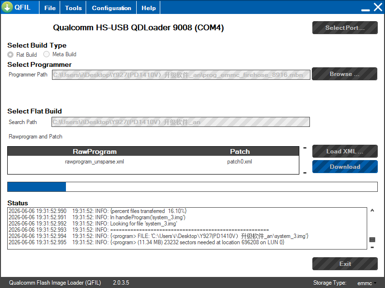
Task: Click the Load XML button
Action: [345, 151]
